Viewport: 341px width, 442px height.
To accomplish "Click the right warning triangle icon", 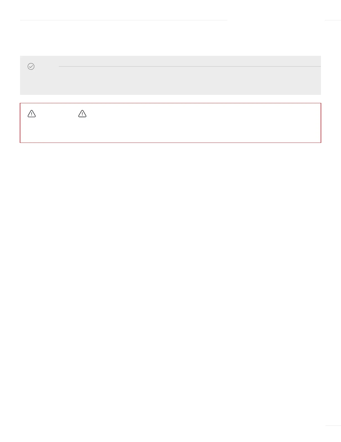I will [82, 114].
